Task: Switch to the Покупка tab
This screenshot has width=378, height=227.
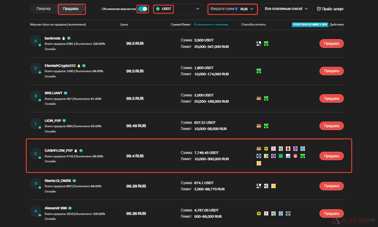Action: pyautogui.click(x=44, y=9)
